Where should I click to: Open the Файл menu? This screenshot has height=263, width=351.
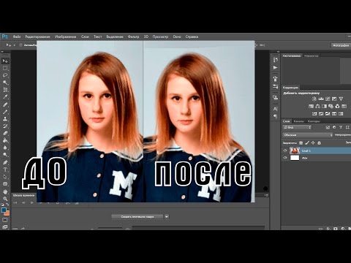click(x=17, y=37)
